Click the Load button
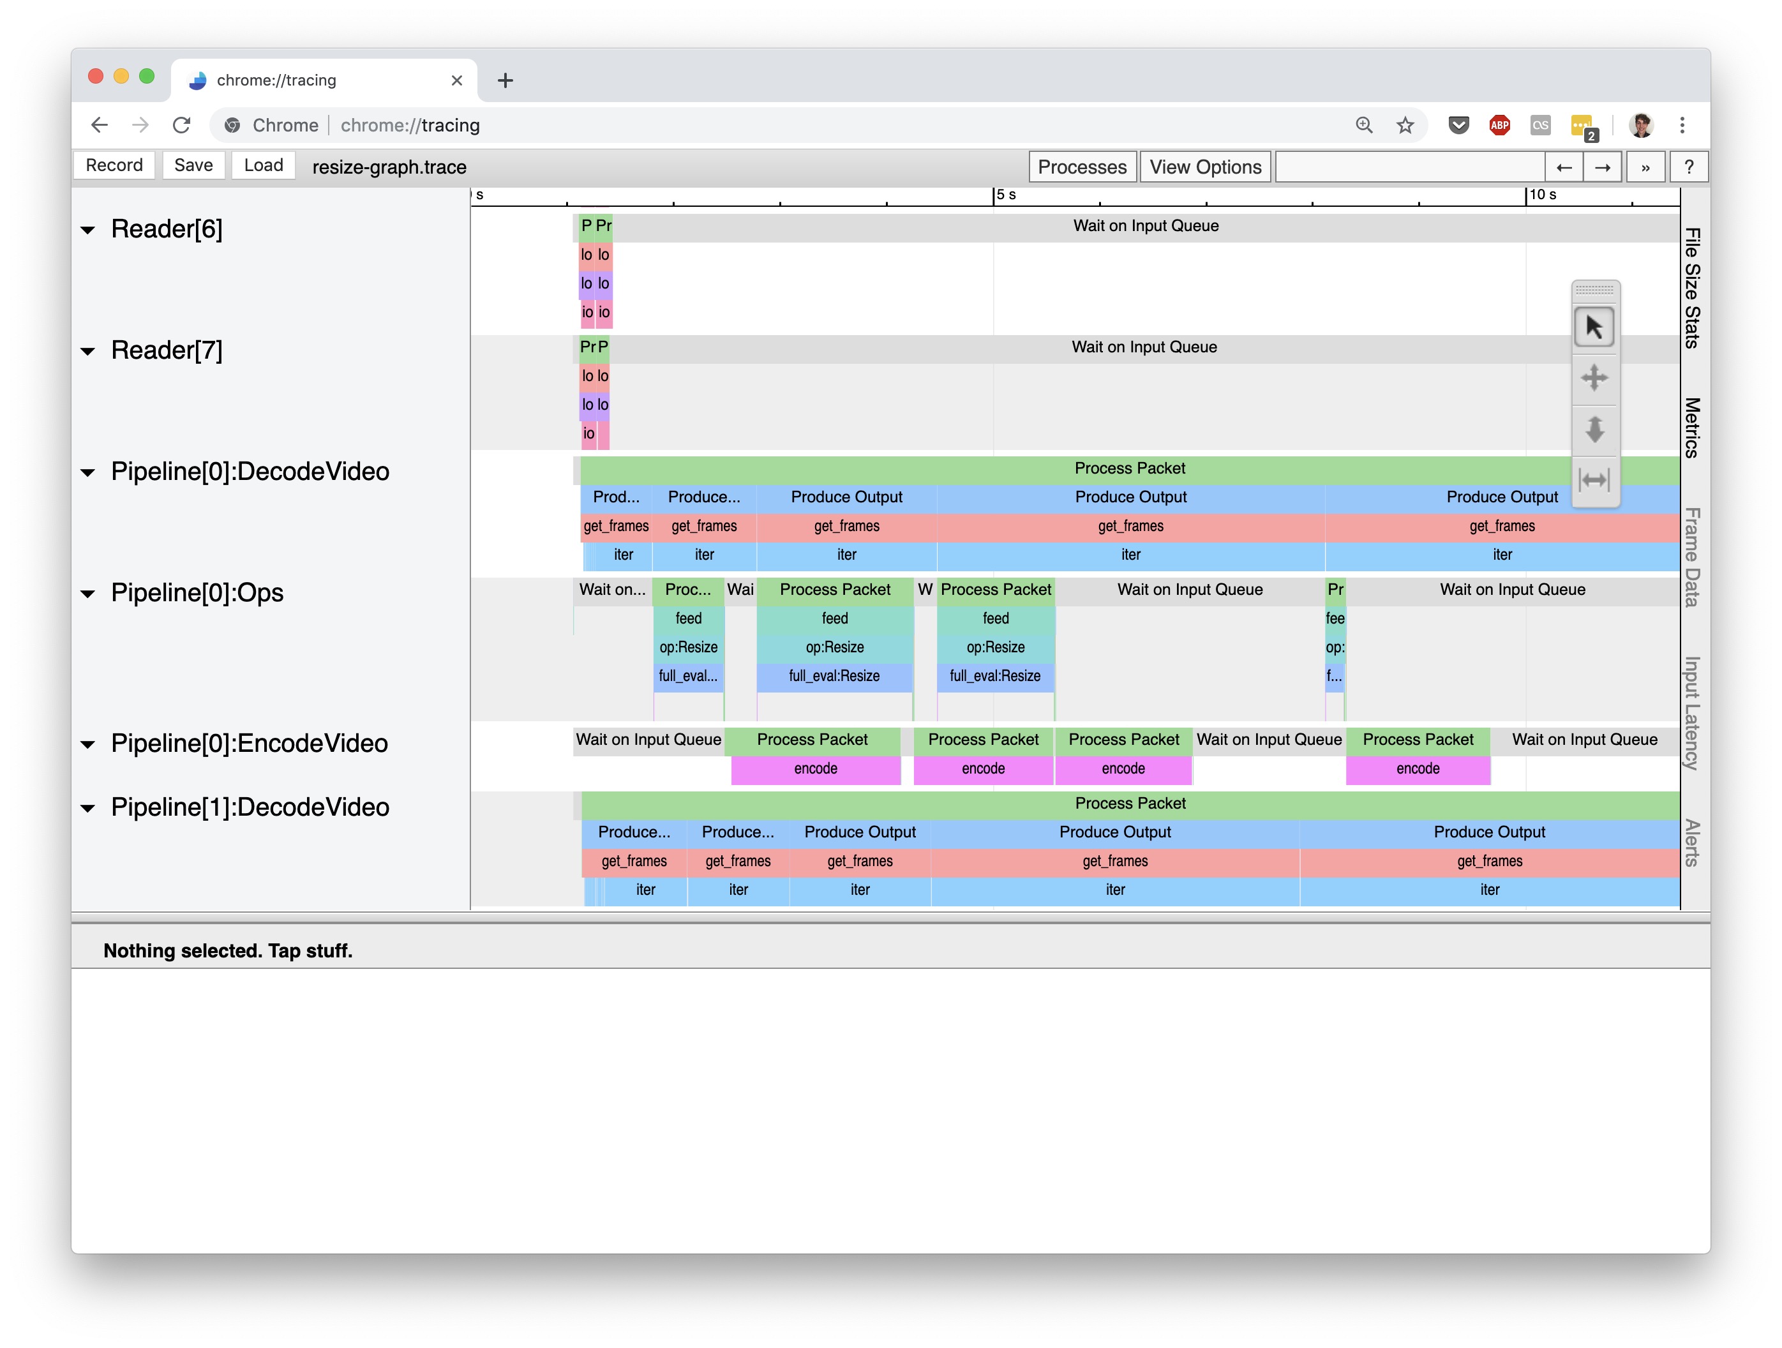Viewport: 1782px width, 1348px height. [264, 165]
